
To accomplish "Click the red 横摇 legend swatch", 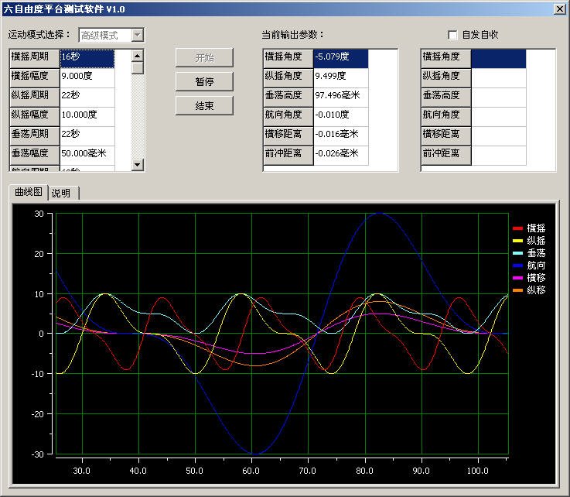I will [517, 228].
